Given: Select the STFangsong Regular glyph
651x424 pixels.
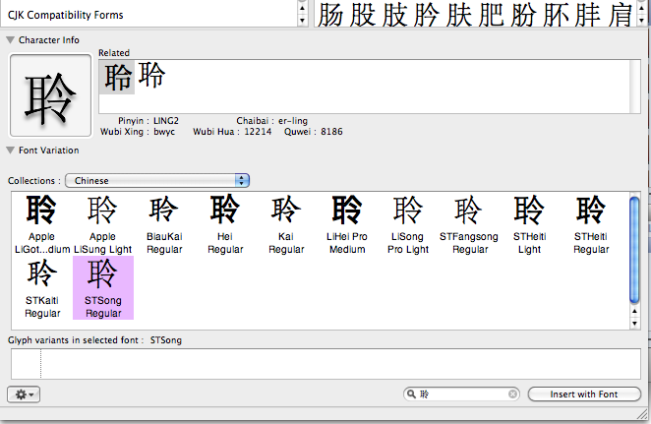Looking at the screenshot, I should point(469,224).
